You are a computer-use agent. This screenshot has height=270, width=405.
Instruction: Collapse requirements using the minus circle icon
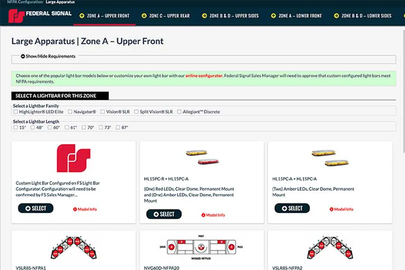click(x=23, y=56)
